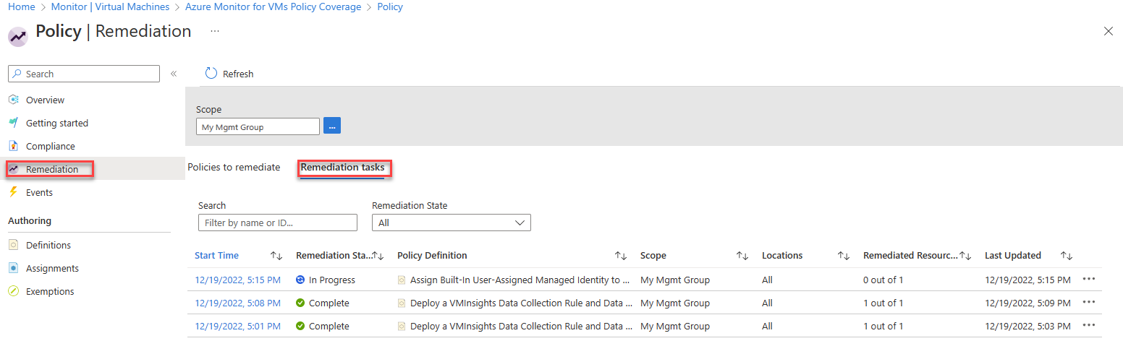Navigate to the Monitor | Virtual Machines breadcrumb
The width and height of the screenshot is (1123, 354).
coord(110,7)
